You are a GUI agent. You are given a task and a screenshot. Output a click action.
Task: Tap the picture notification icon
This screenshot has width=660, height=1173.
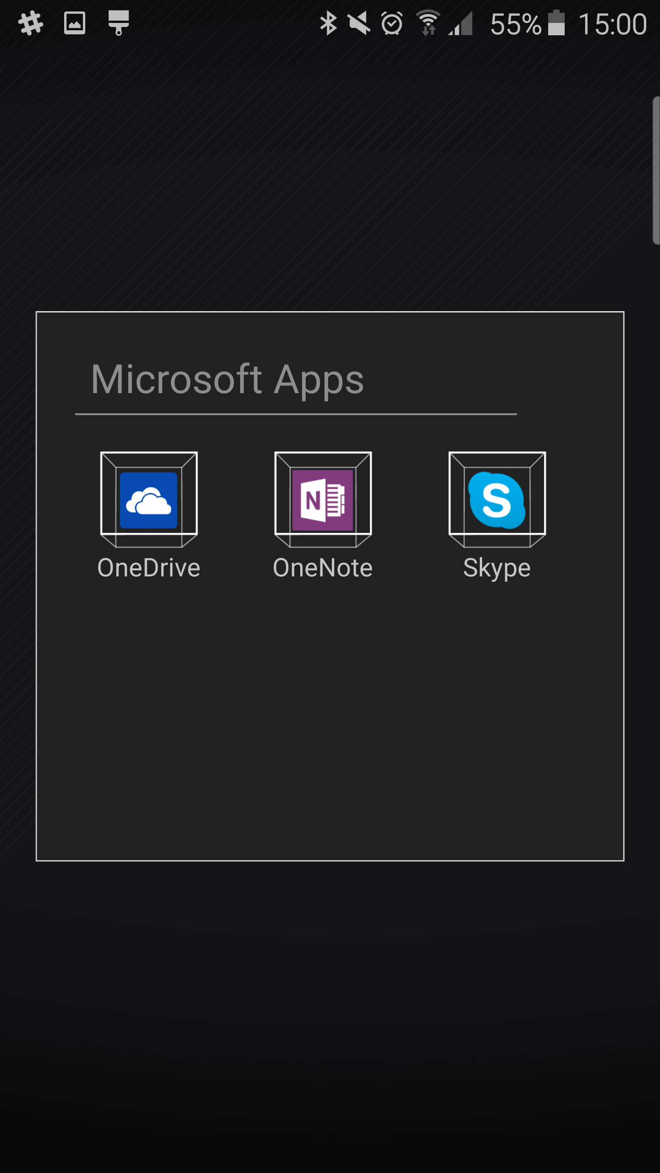[75, 23]
